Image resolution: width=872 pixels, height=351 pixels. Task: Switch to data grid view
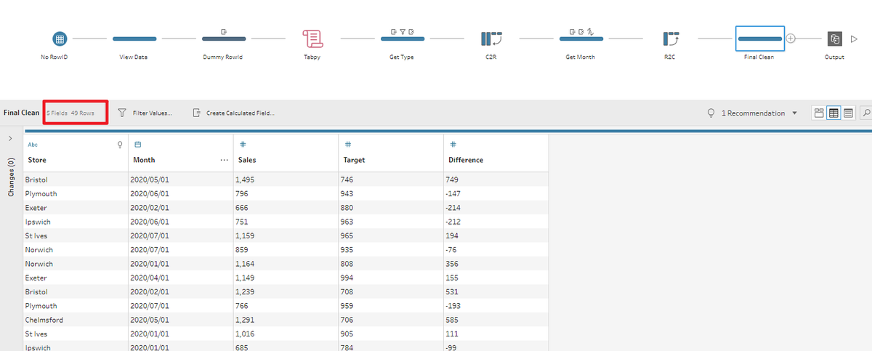point(833,113)
